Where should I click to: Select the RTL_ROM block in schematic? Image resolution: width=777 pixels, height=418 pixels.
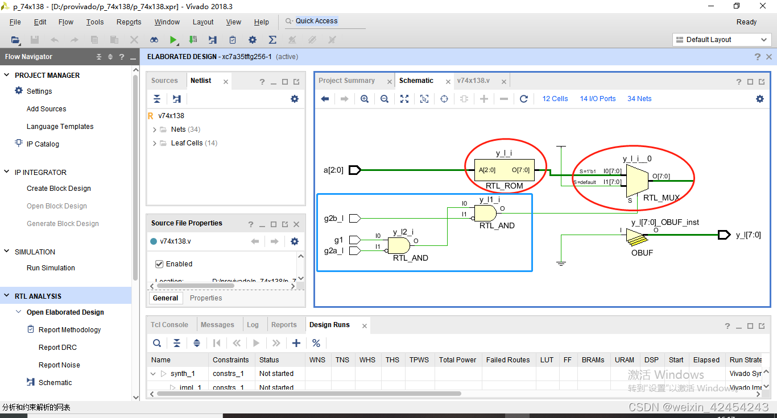click(504, 170)
